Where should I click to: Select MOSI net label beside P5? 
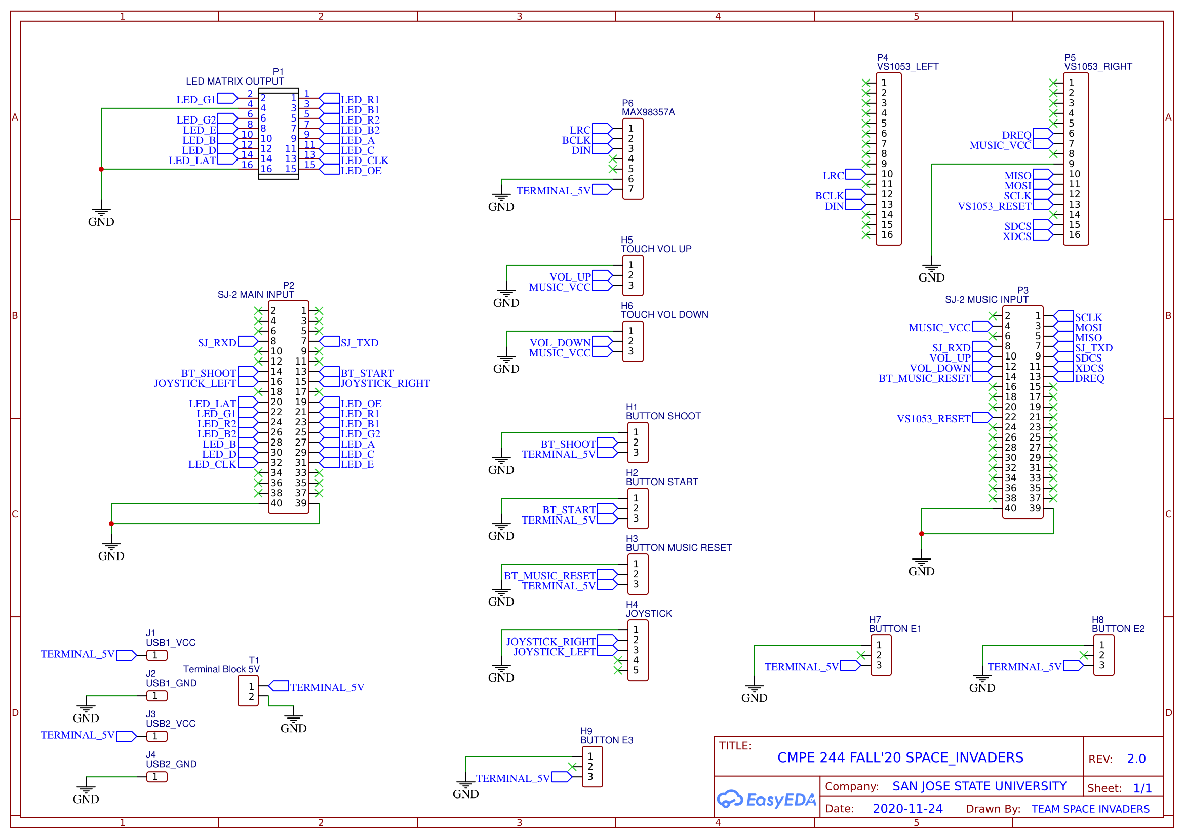click(1017, 186)
